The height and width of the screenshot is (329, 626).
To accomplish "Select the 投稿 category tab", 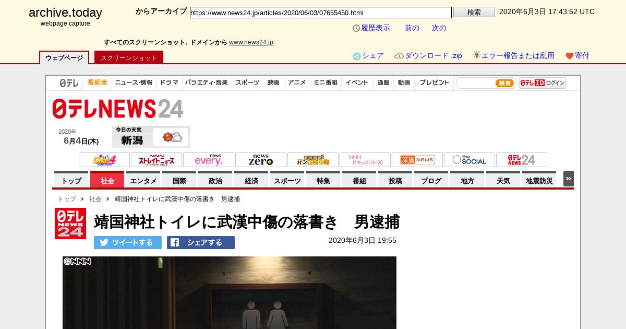I will [x=395, y=180].
